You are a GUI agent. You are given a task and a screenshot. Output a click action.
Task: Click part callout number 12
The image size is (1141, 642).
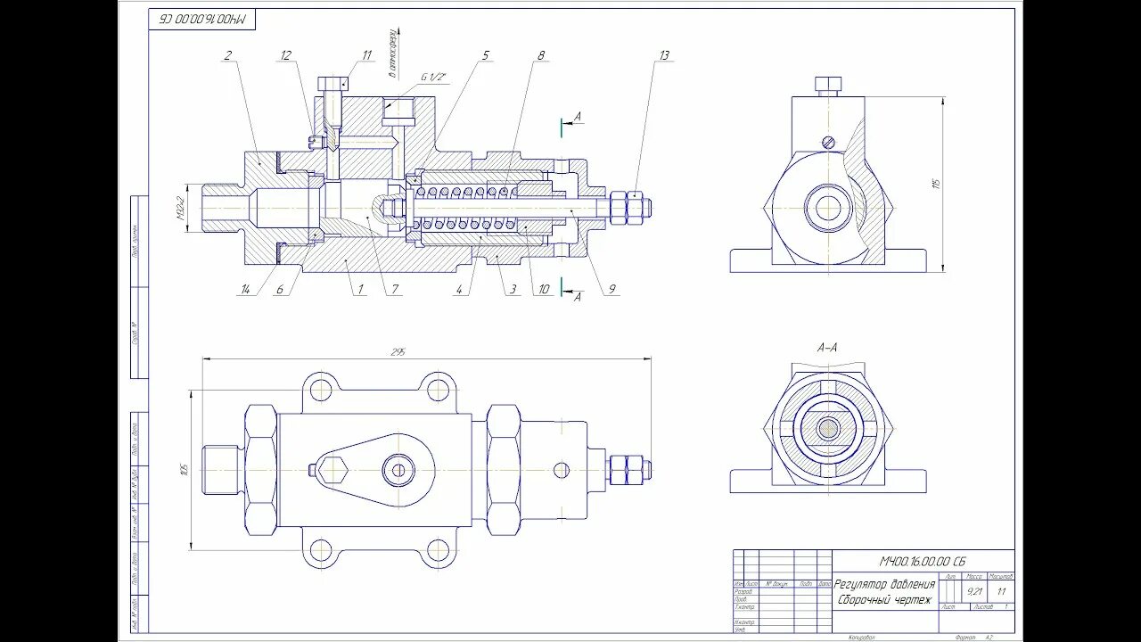[x=285, y=55]
